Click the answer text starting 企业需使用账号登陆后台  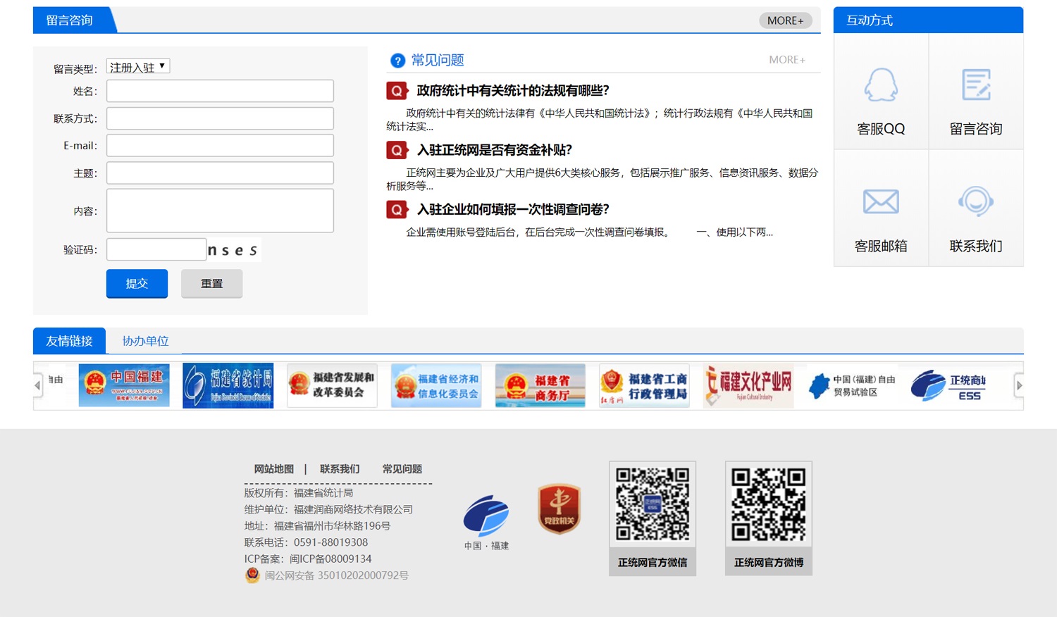tap(589, 232)
